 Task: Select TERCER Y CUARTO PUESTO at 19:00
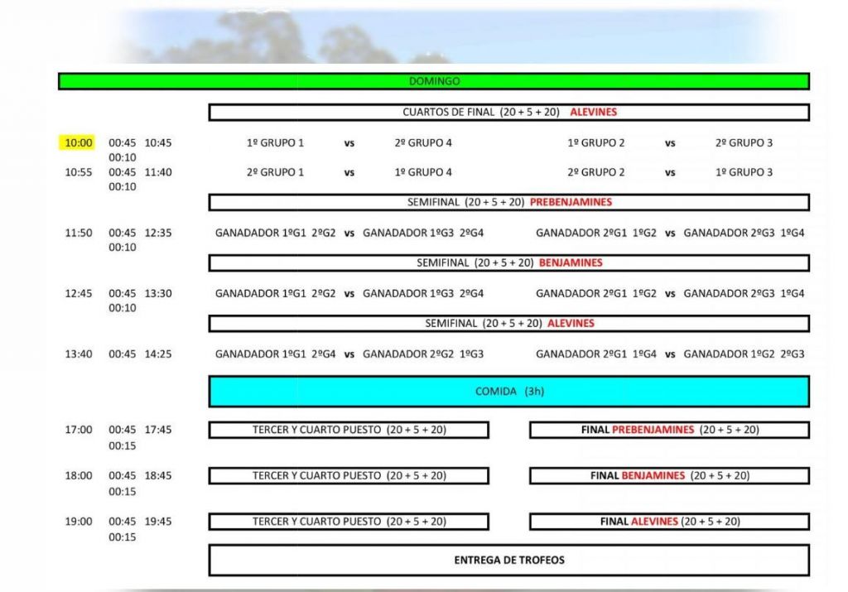coord(349,522)
